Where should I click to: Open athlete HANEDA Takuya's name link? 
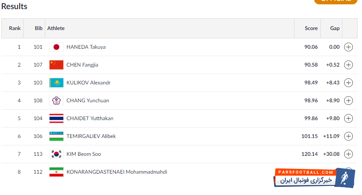(x=86, y=47)
